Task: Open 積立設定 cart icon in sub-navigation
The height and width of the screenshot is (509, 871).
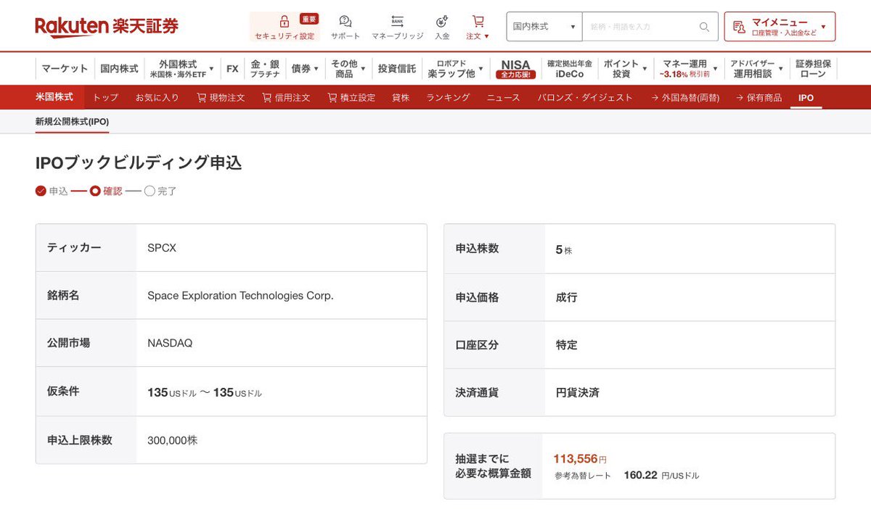Action: 332,97
